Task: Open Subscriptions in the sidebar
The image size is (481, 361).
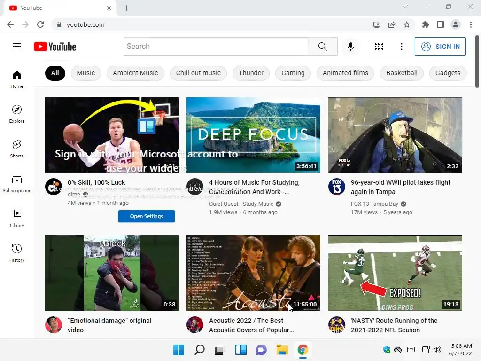Action: 17,183
